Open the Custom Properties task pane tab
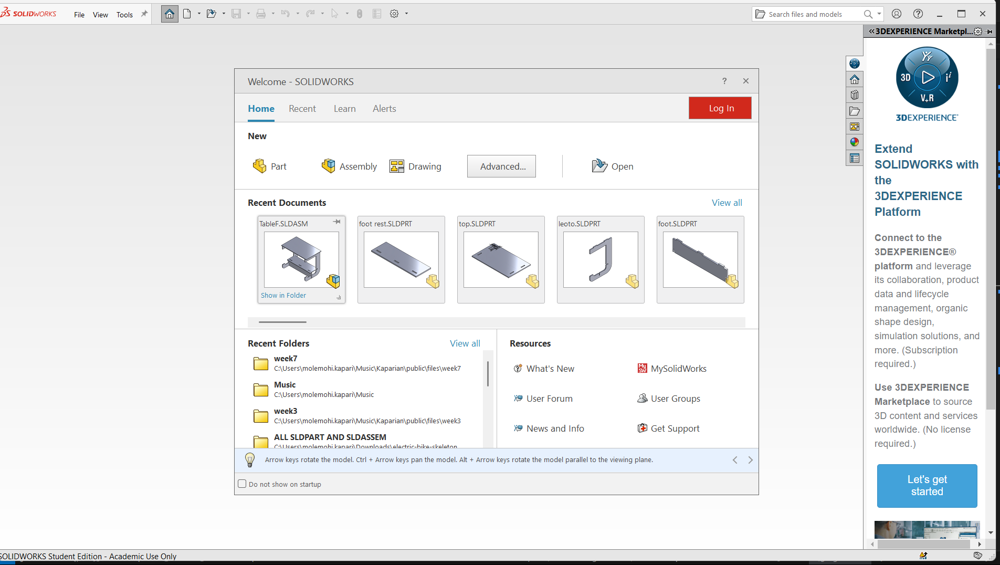This screenshot has height=565, width=1000. click(855, 158)
